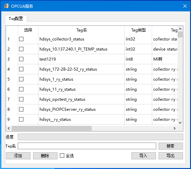Screen dimensions: 191x169
Task: Click the 搜索 button
Action: click(x=171, y=146)
